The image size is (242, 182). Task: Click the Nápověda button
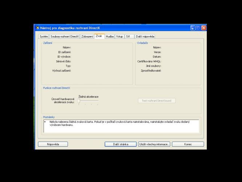pyautogui.click(x=53, y=144)
